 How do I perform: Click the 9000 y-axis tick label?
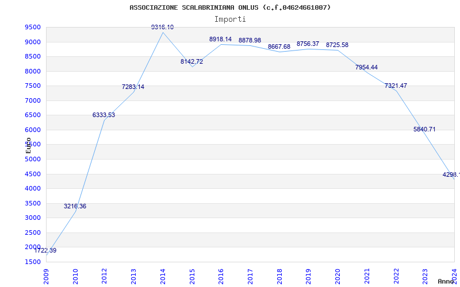click(33, 42)
